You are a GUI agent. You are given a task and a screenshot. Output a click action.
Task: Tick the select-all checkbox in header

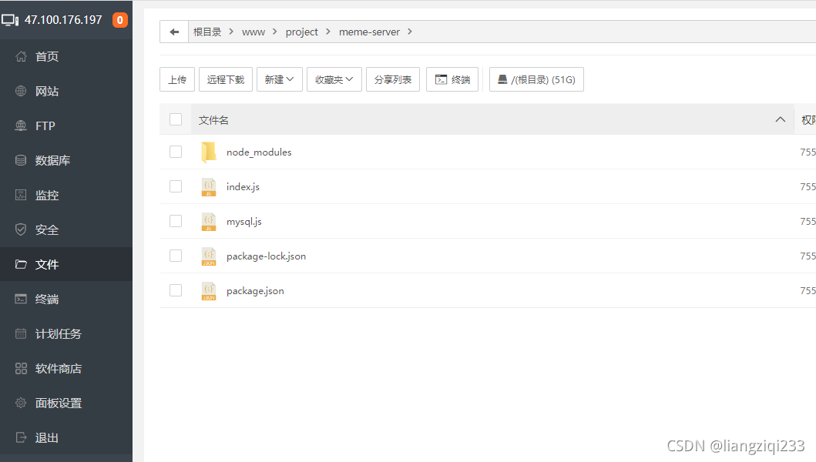[176, 119]
